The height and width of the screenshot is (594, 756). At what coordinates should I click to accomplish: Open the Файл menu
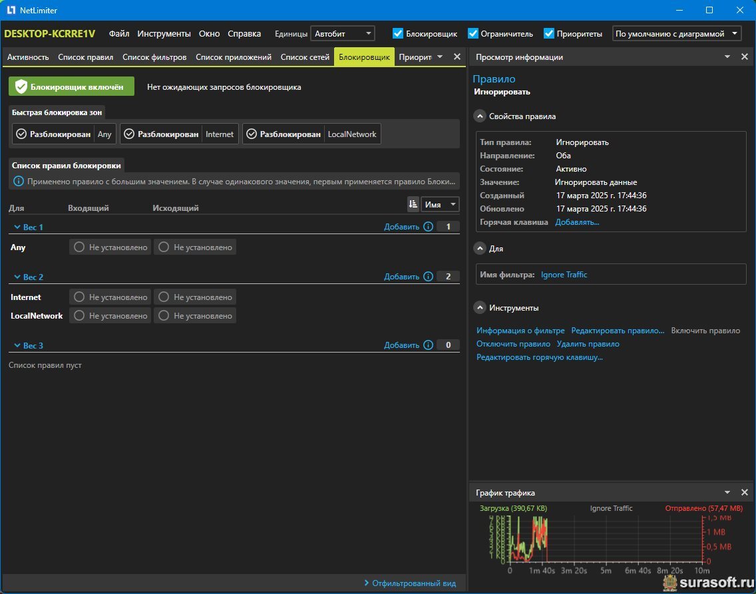[x=119, y=34]
